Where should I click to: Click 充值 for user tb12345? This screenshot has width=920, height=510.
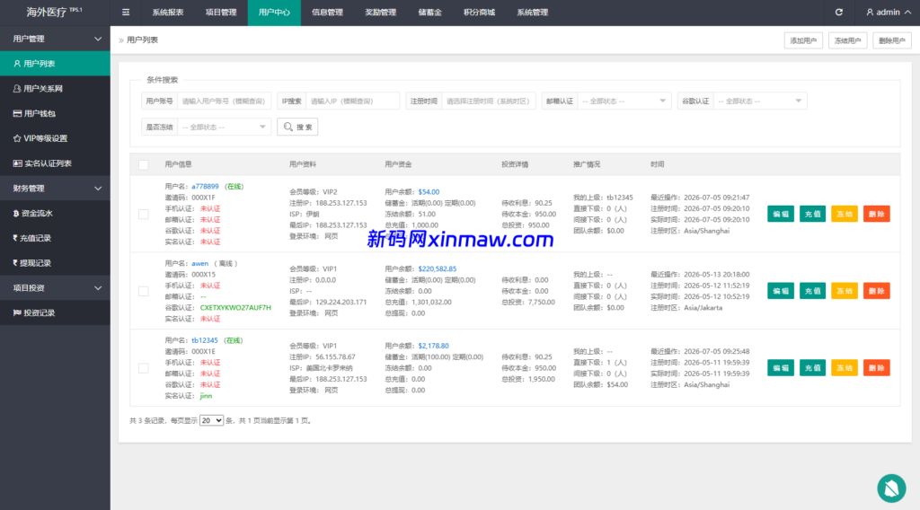coord(812,367)
